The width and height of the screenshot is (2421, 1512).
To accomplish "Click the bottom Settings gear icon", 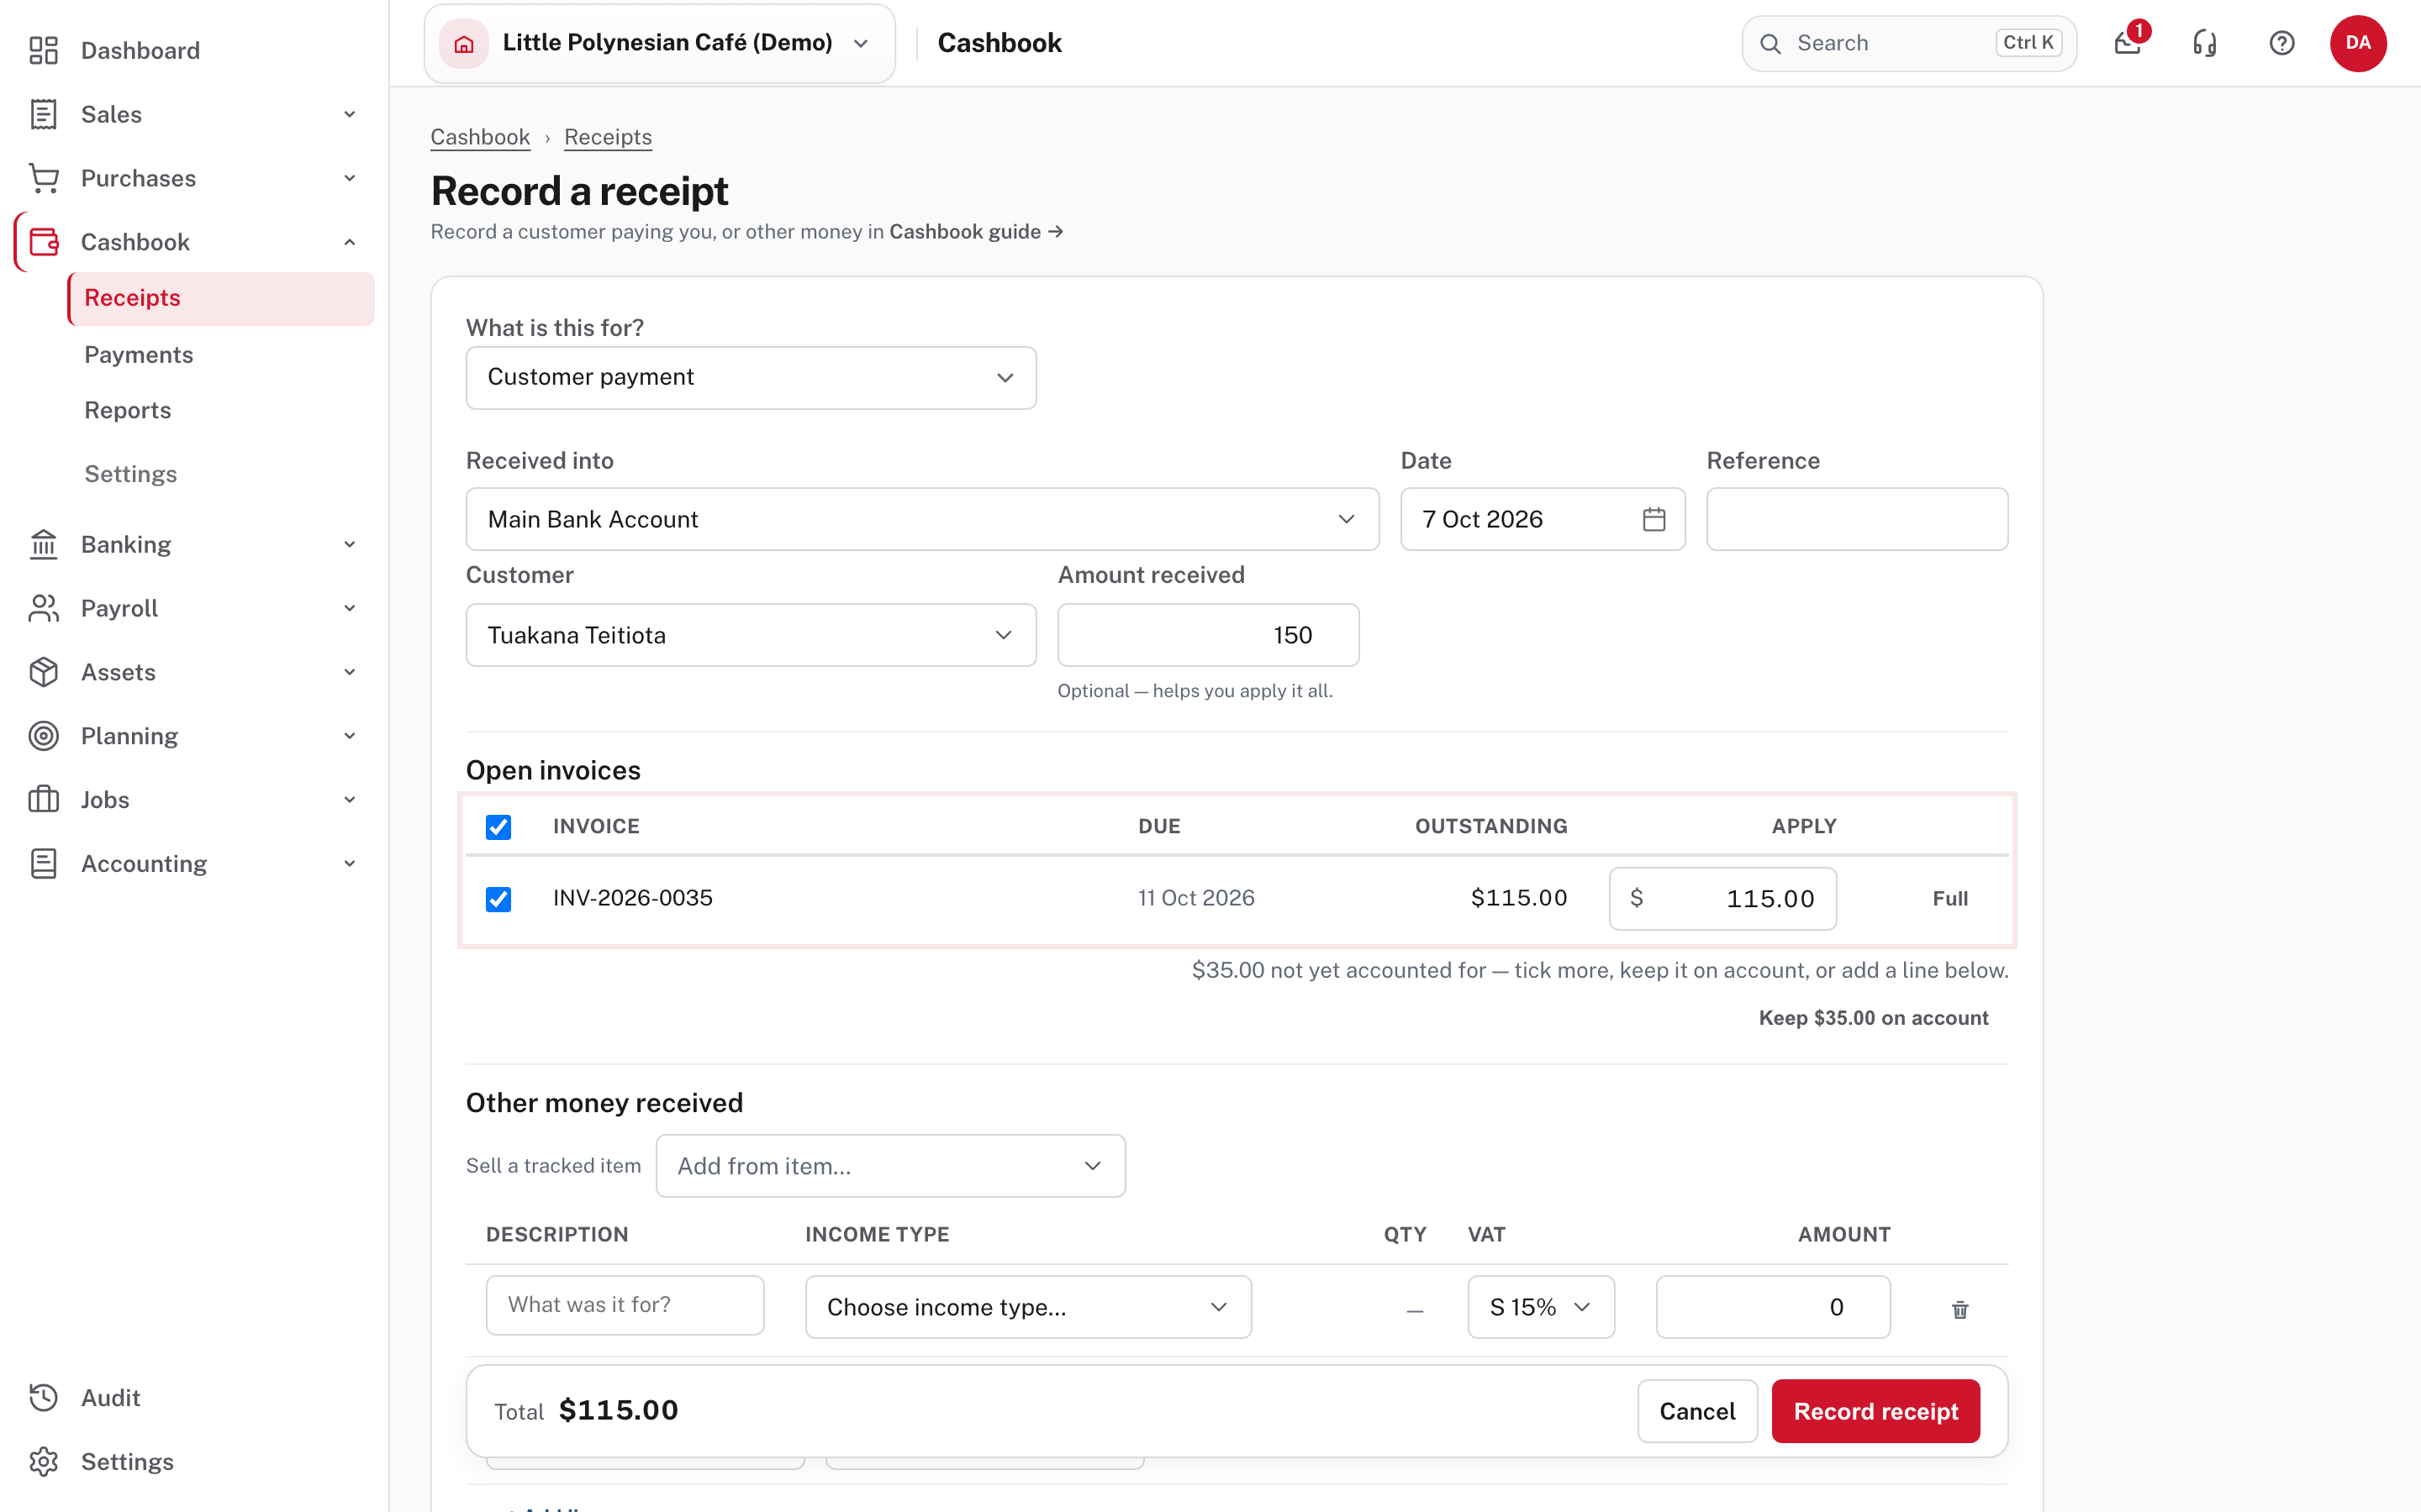I will point(43,1462).
